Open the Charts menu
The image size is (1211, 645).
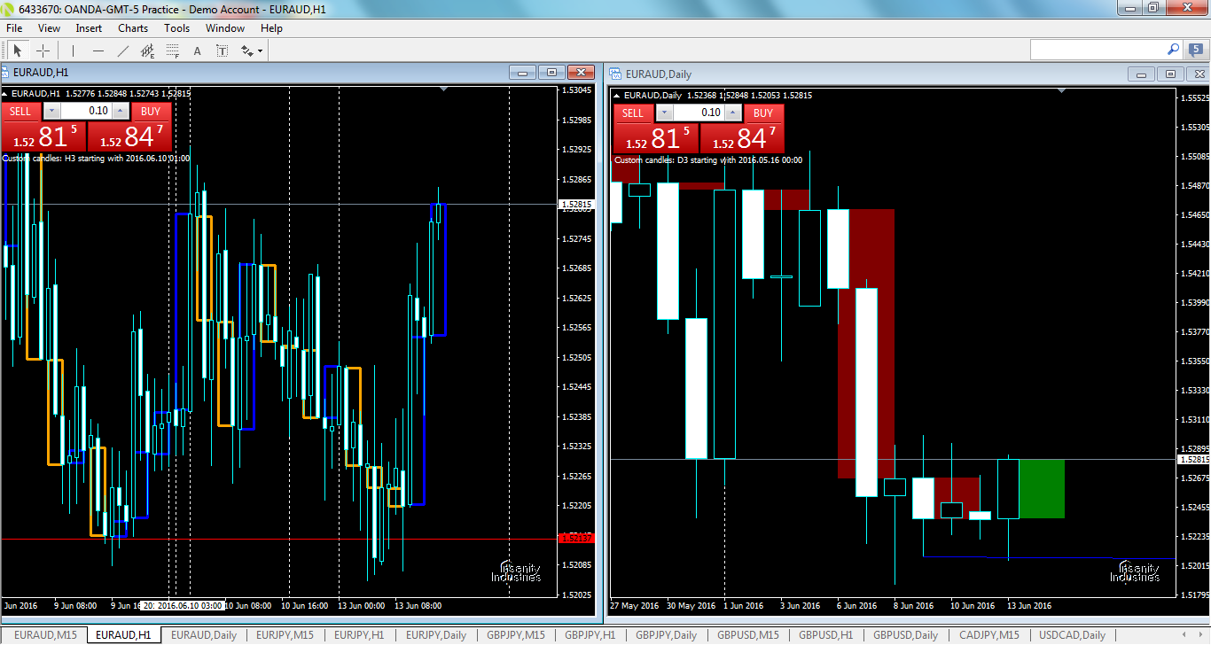click(x=133, y=27)
